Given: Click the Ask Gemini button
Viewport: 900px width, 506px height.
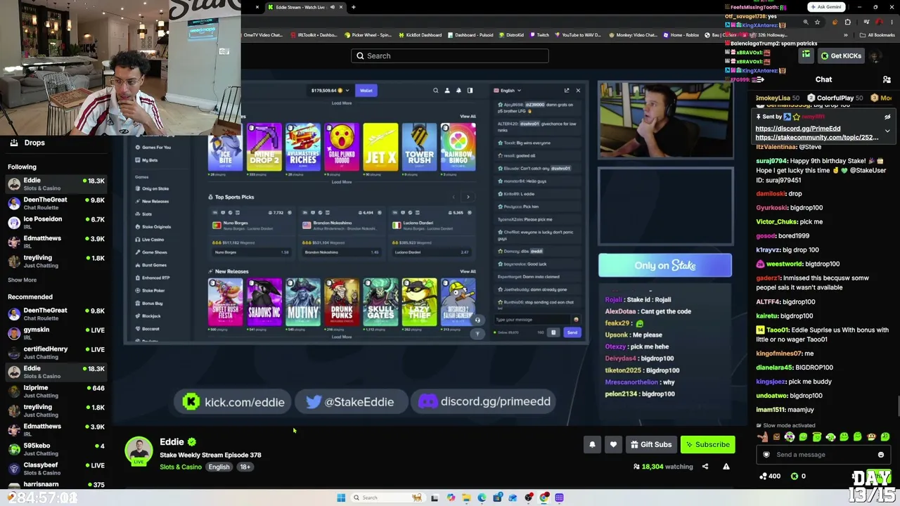Looking at the screenshot, I should click(825, 7).
